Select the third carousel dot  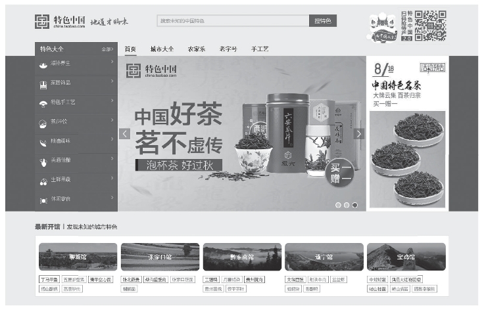point(354,205)
